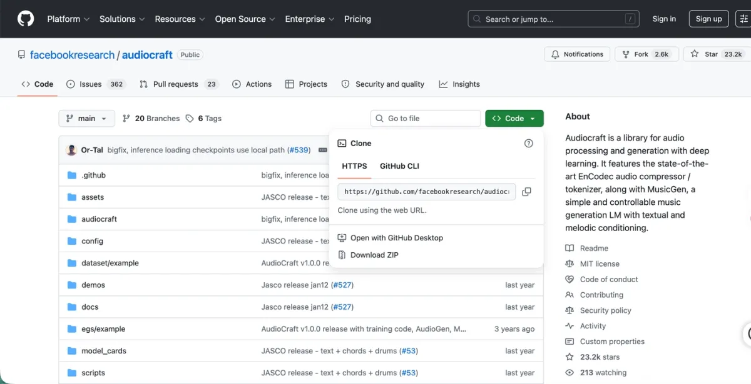Select the GitHub CLI clone tab
Screen dimensions: 751x384
pyautogui.click(x=399, y=166)
